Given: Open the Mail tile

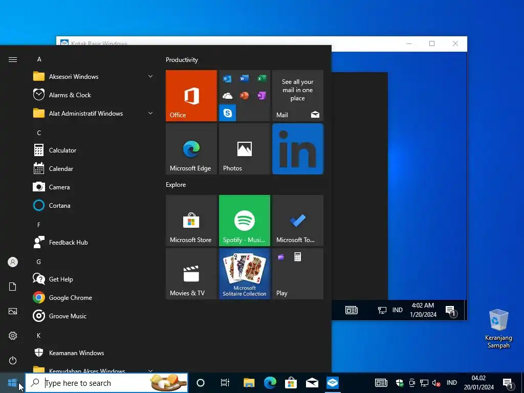Looking at the screenshot, I should 298,96.
